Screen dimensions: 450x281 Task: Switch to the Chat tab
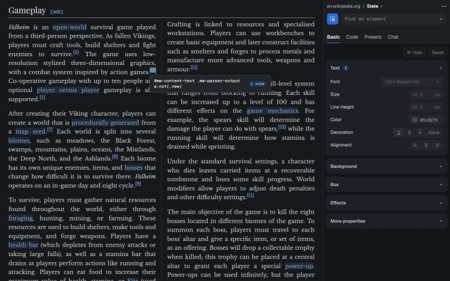click(x=393, y=37)
